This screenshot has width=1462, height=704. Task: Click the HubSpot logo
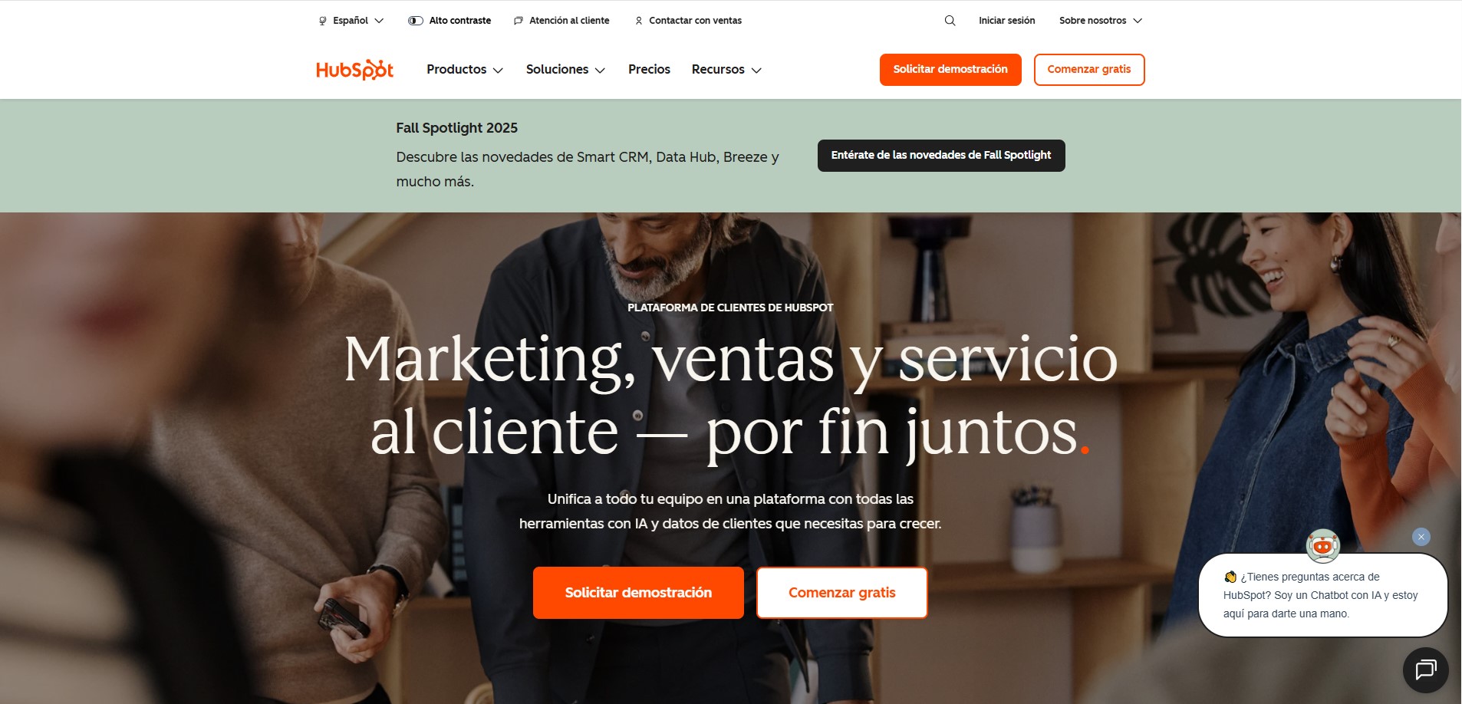pyautogui.click(x=354, y=70)
